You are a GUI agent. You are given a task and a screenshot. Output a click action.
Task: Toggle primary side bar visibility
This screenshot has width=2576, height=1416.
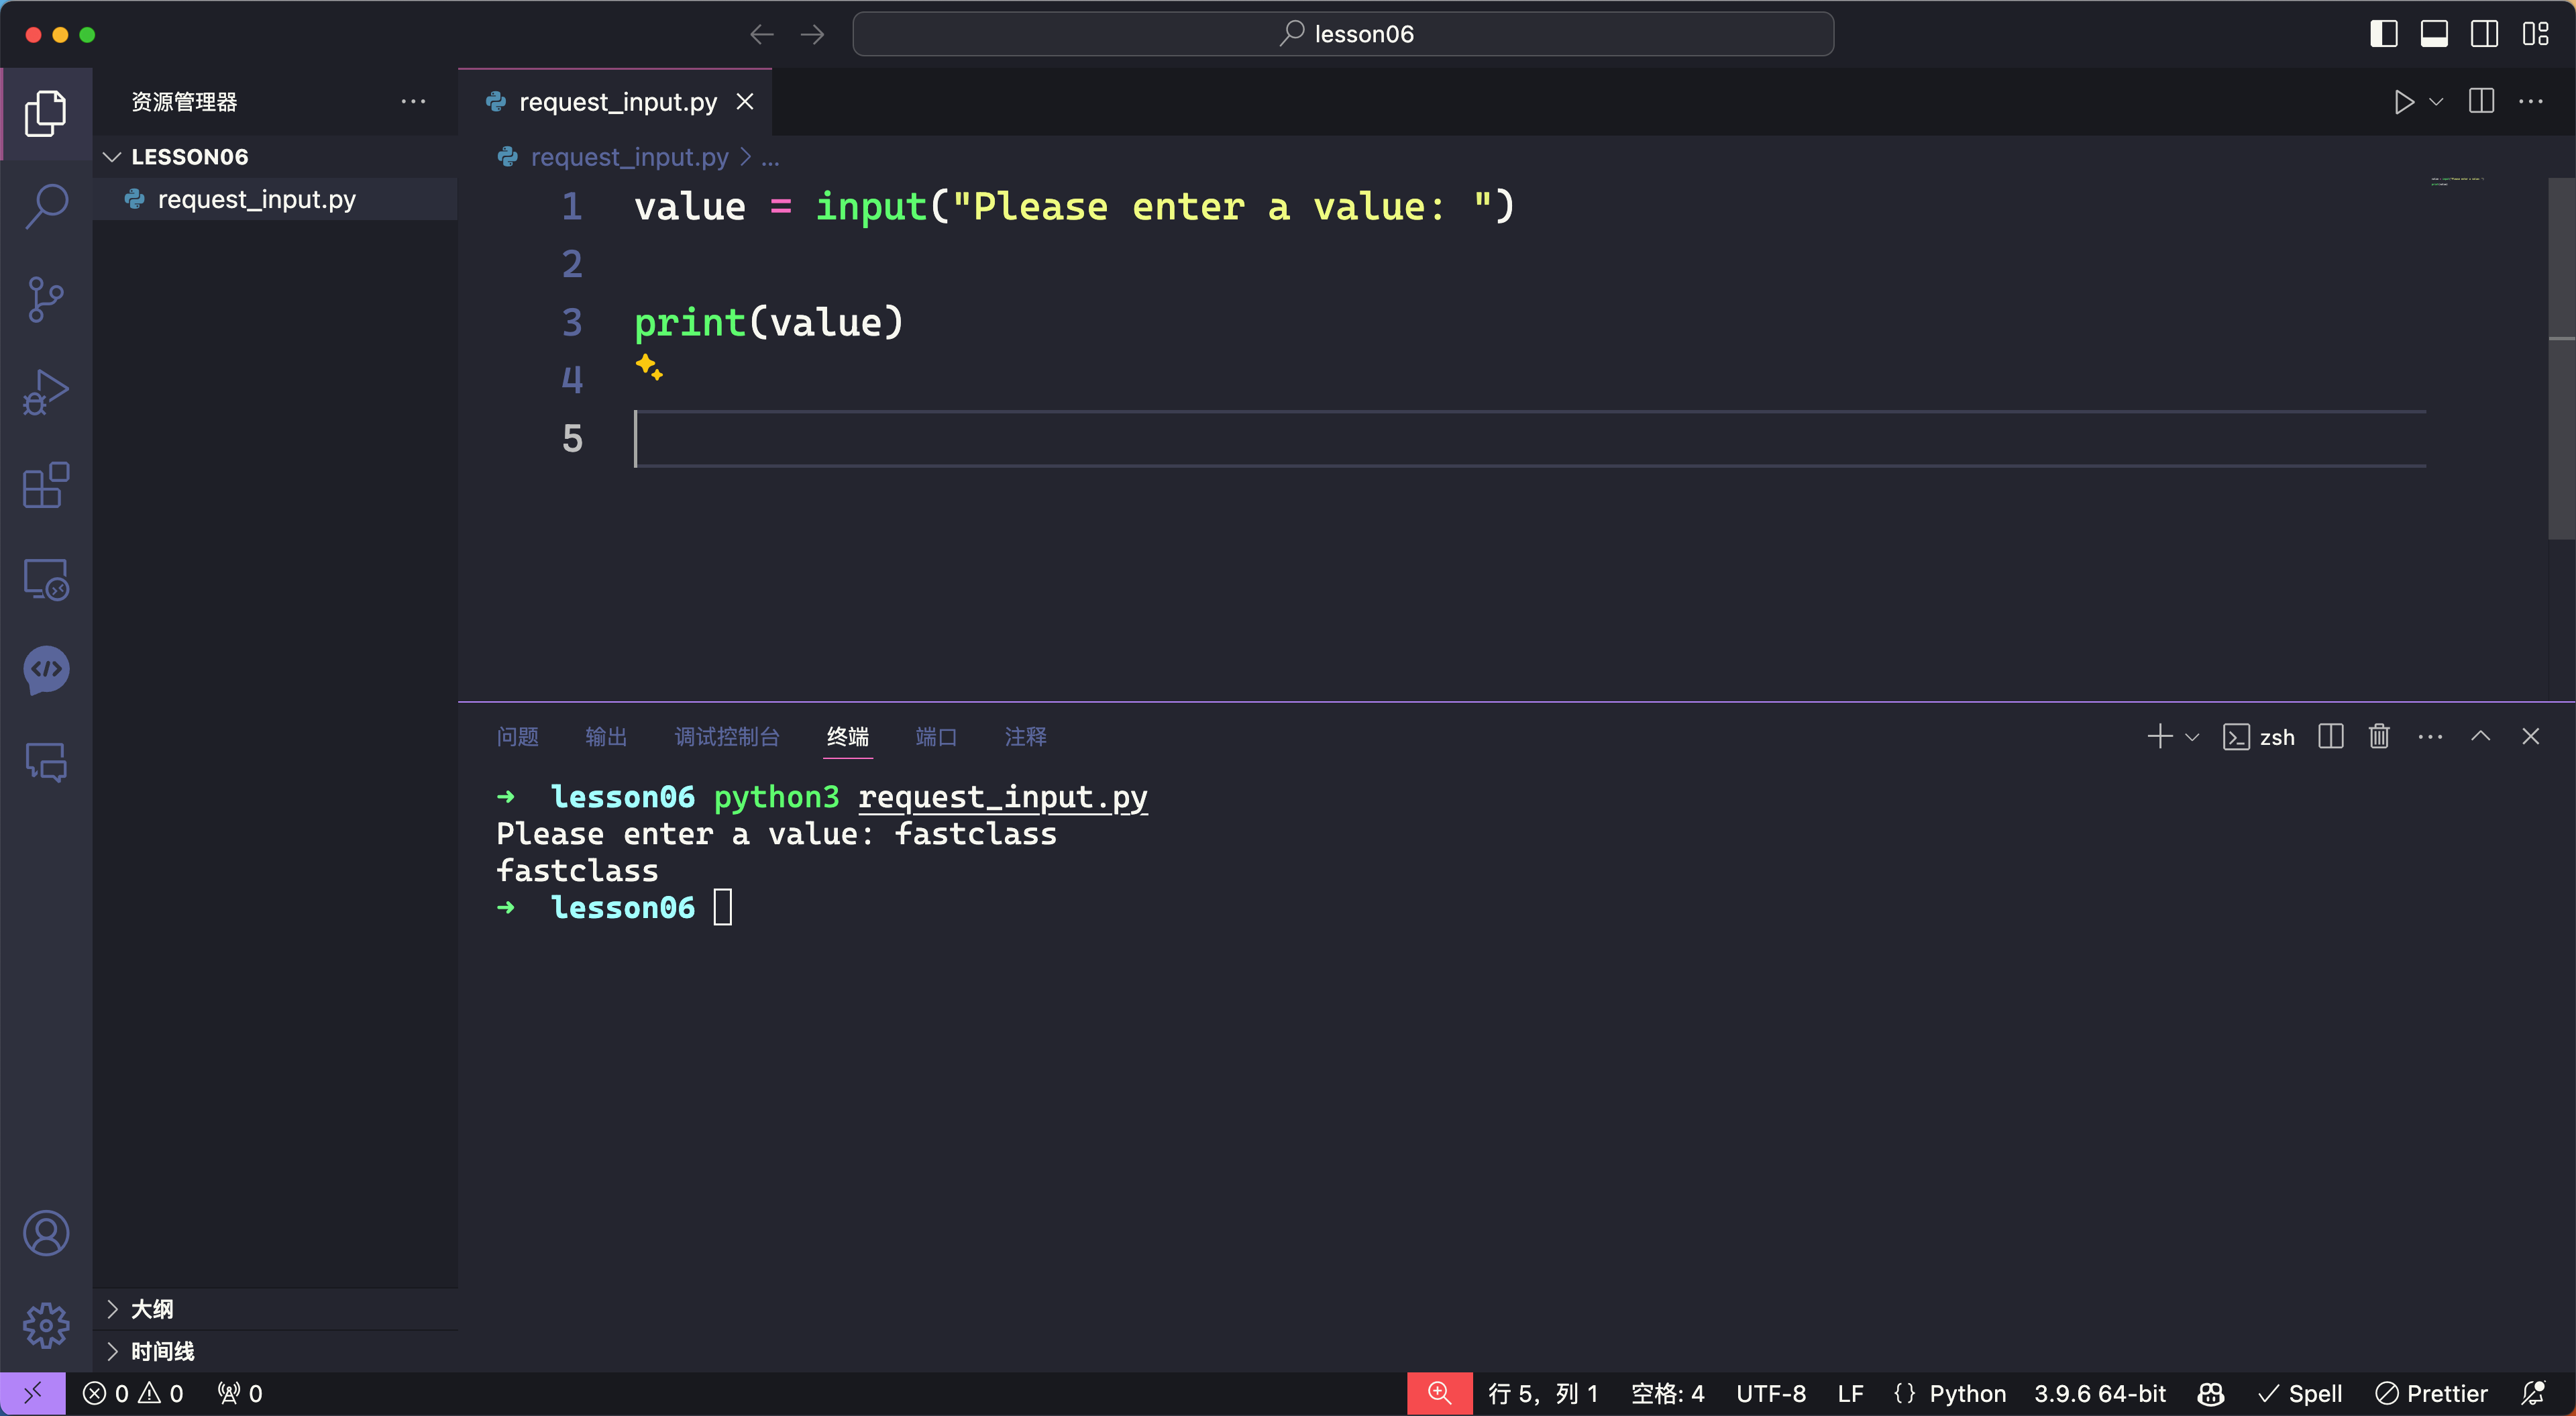(2384, 34)
